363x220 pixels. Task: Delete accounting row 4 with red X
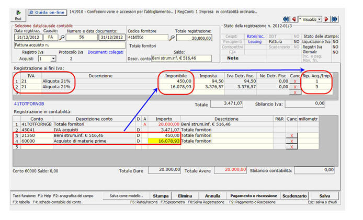(x=292, y=141)
